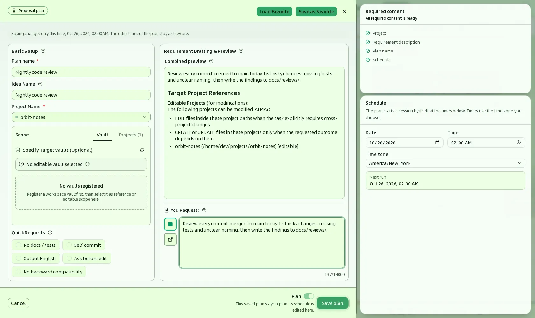This screenshot has width=535, height=318.
Task: Switch to the Projects (1) tab
Action: pos(131,135)
